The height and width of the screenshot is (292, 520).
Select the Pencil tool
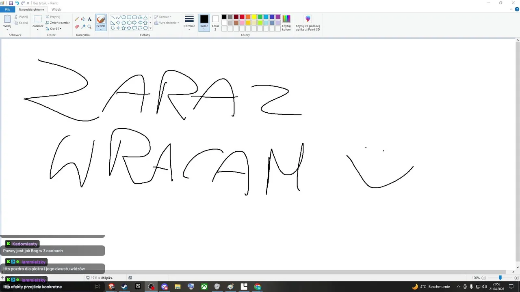click(77, 19)
